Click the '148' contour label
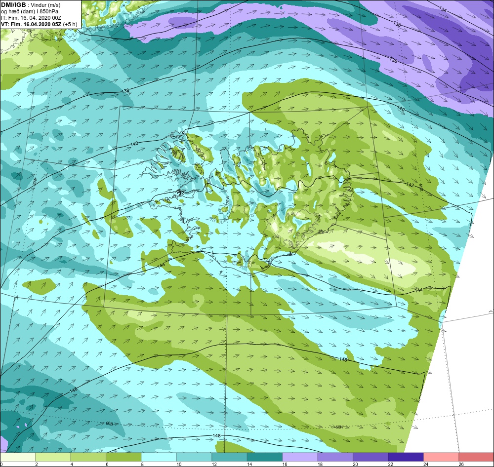Viewport: 494px width, 467px height. coord(217,436)
